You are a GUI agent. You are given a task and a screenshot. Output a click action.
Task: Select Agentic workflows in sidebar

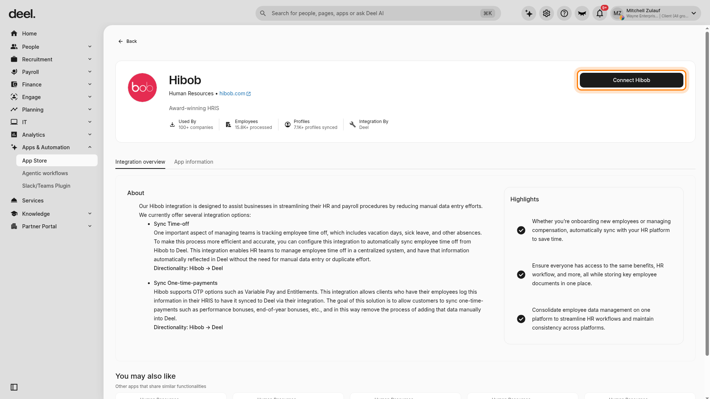point(45,173)
